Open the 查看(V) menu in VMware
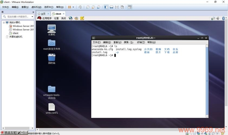 25,7
